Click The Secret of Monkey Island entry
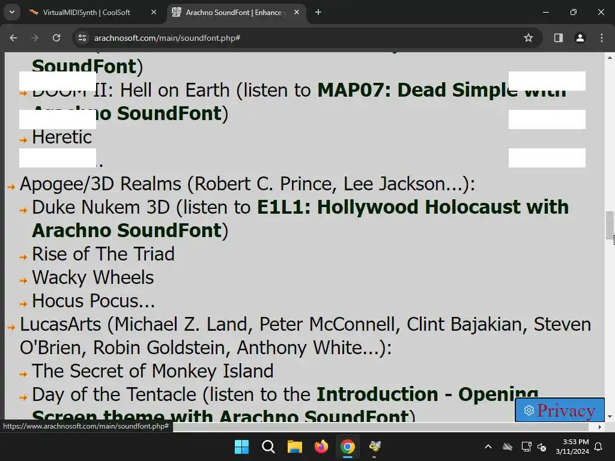 tap(153, 371)
